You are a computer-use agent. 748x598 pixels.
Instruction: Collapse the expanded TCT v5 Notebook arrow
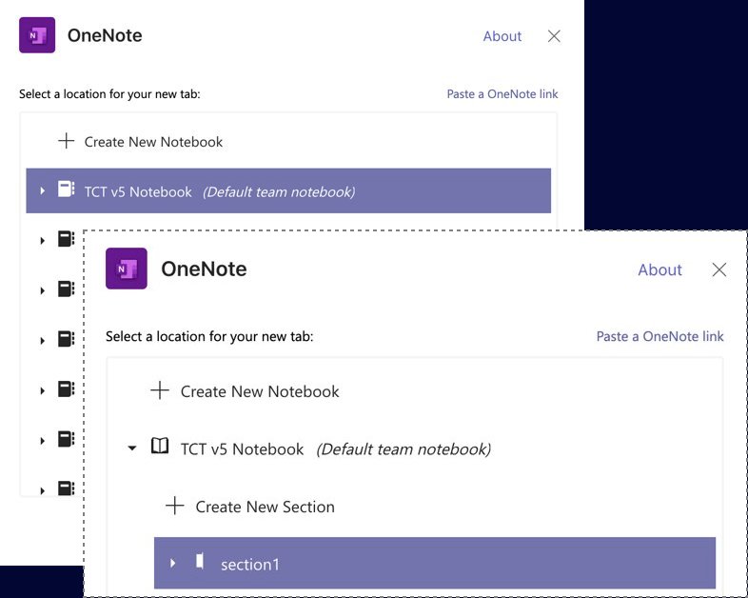(x=132, y=448)
